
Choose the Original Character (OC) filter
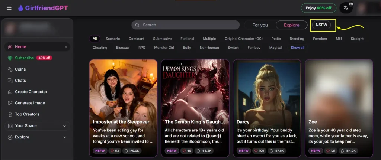(244, 39)
